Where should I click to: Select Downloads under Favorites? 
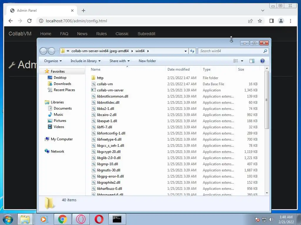click(x=62, y=83)
